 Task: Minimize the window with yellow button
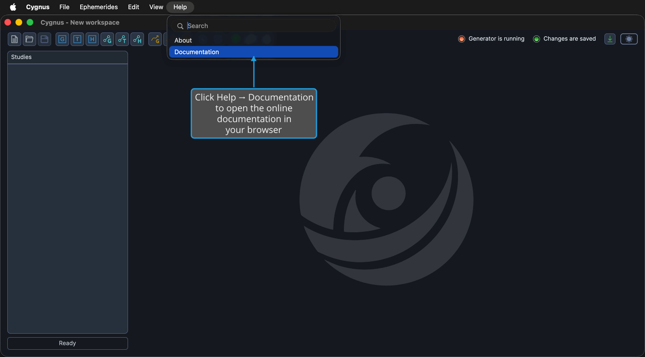[x=19, y=22]
